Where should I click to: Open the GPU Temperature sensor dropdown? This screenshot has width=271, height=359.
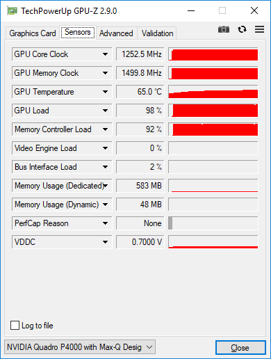[105, 92]
